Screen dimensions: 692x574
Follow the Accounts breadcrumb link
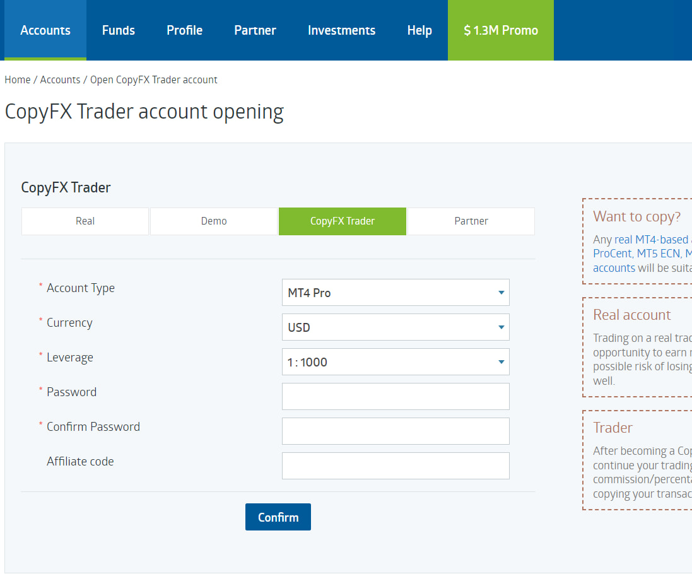[x=60, y=80]
